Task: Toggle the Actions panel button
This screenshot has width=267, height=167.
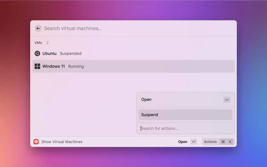Action: tap(210, 142)
